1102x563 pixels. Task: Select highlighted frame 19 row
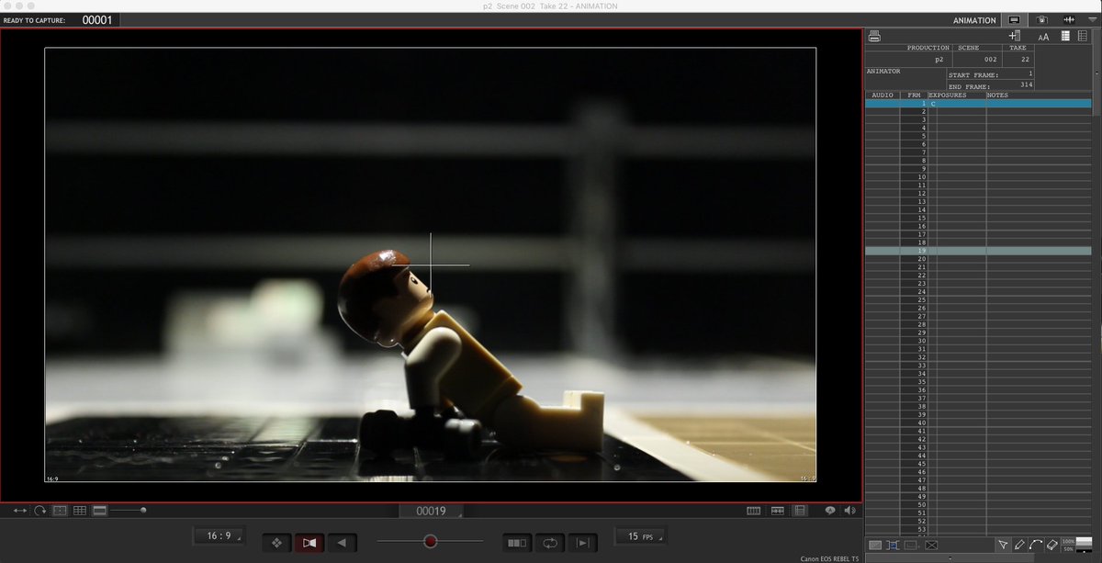(x=978, y=251)
